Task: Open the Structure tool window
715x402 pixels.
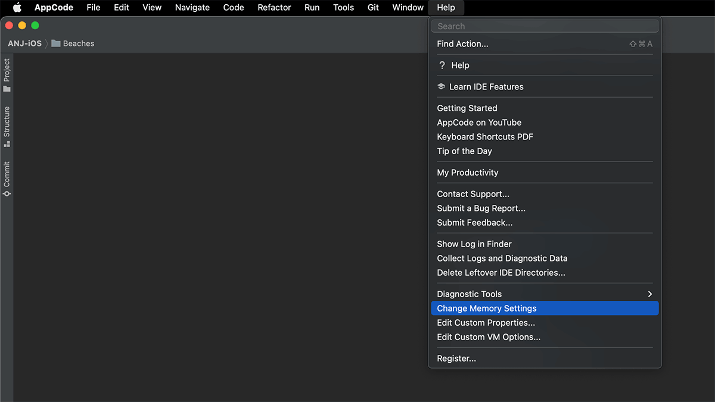Action: 7,125
